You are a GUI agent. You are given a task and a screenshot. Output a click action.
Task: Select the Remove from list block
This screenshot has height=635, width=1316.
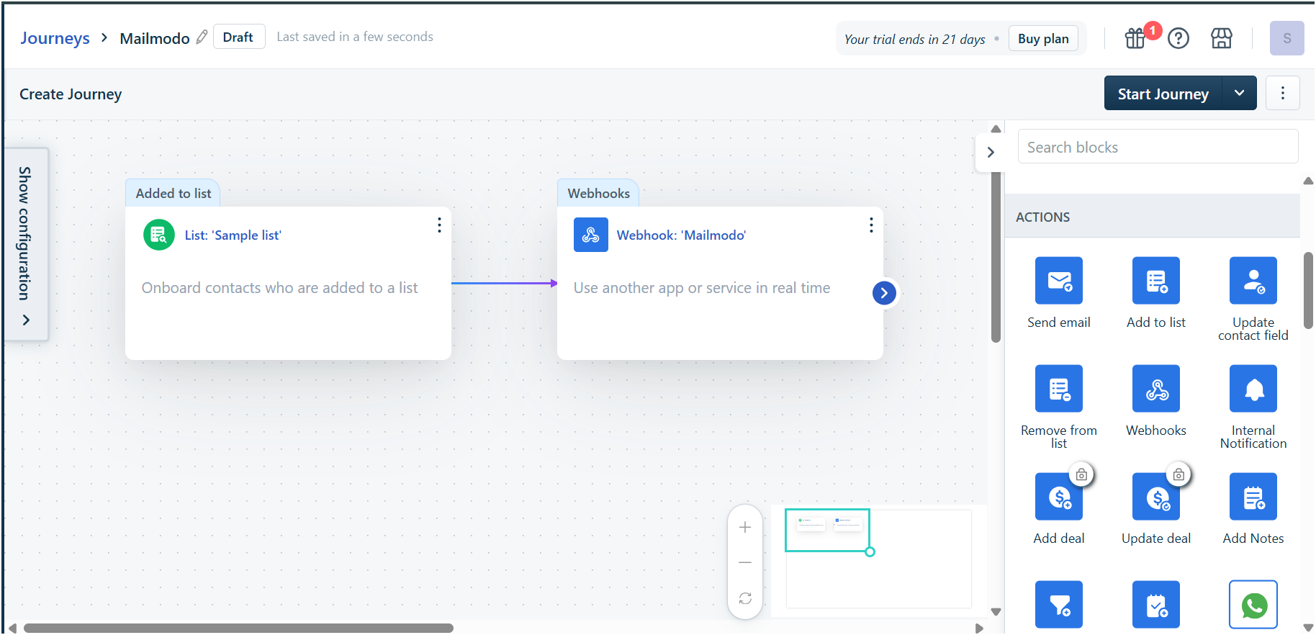(1058, 389)
